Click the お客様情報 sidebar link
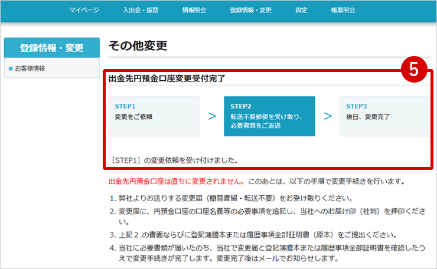Viewport: 437px width, 269px height. click(30, 68)
